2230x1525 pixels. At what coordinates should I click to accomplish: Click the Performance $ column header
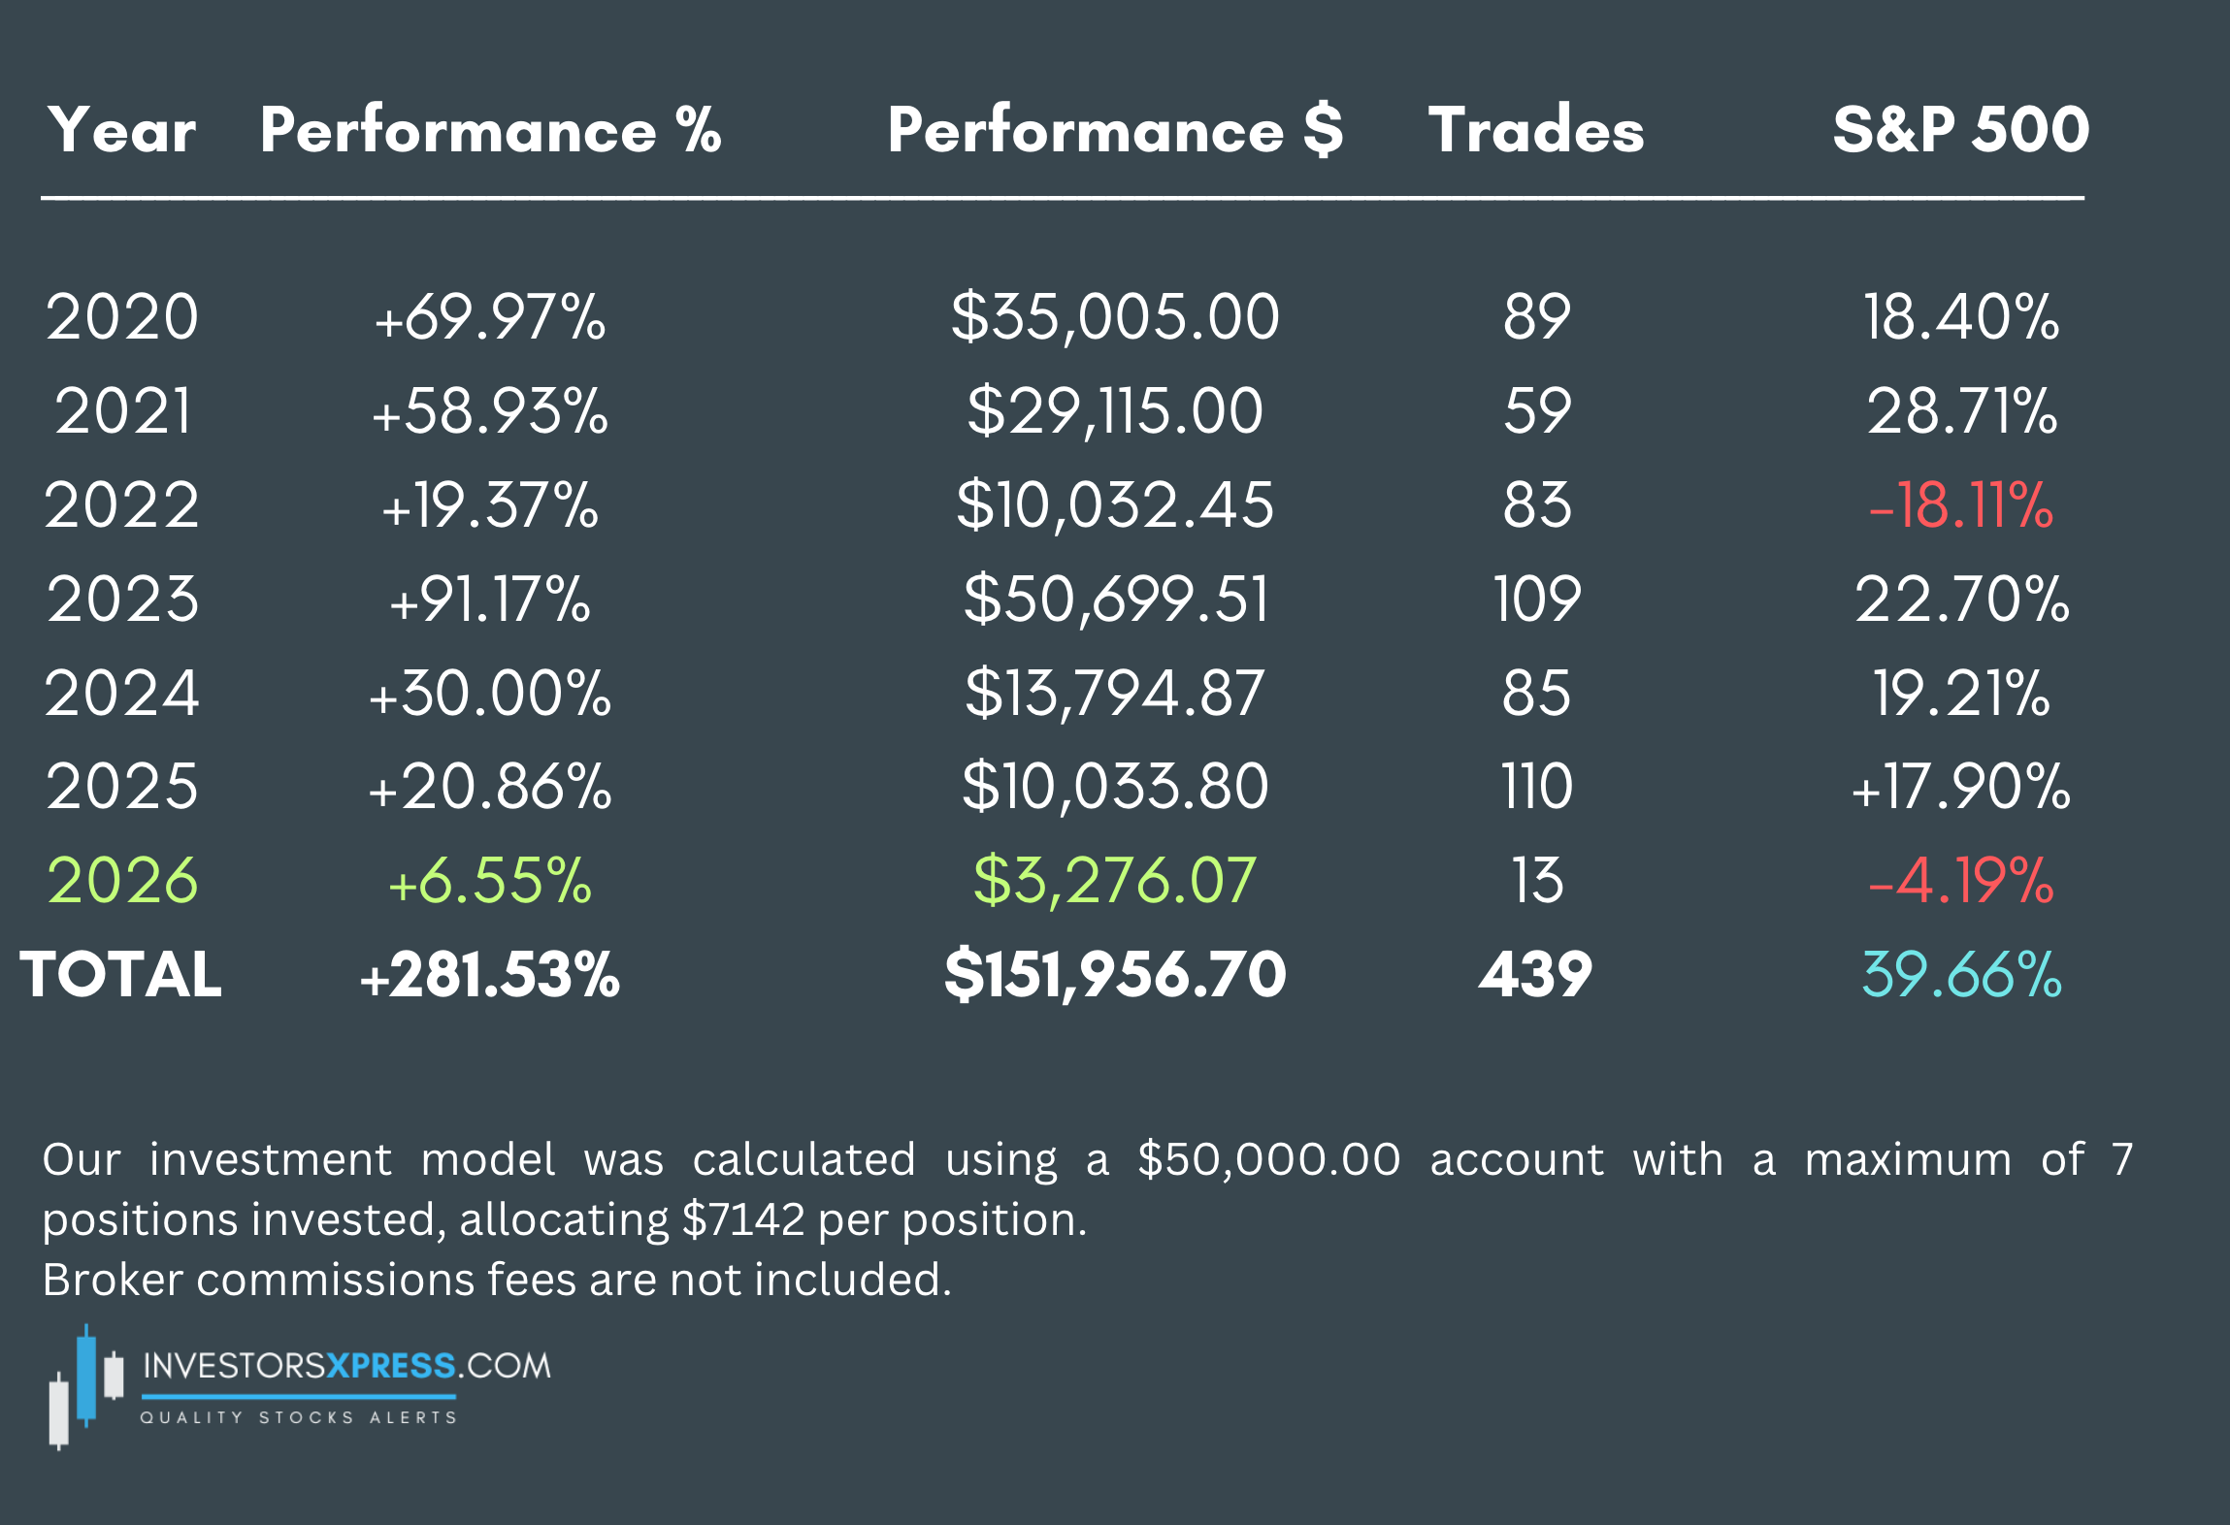tap(1115, 130)
